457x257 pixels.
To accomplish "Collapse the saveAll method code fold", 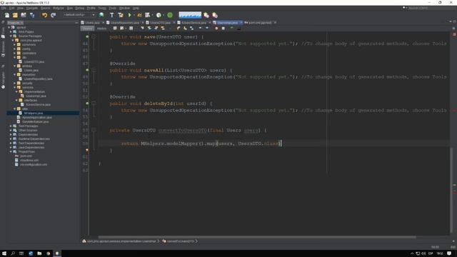I will [x=94, y=70].
